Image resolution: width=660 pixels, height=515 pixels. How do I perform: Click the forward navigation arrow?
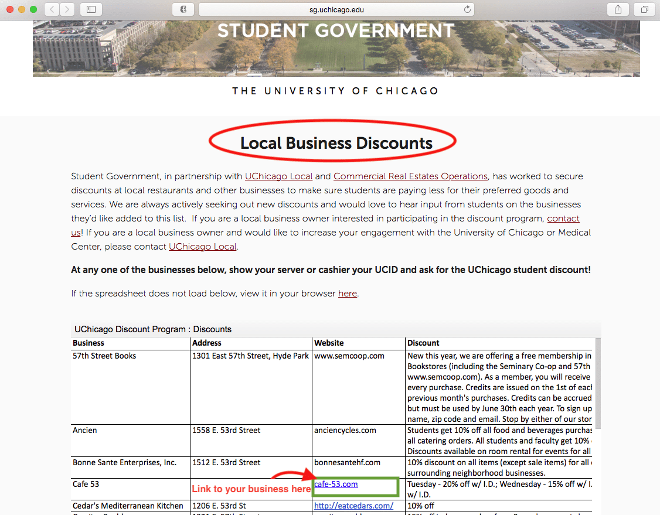tap(67, 9)
